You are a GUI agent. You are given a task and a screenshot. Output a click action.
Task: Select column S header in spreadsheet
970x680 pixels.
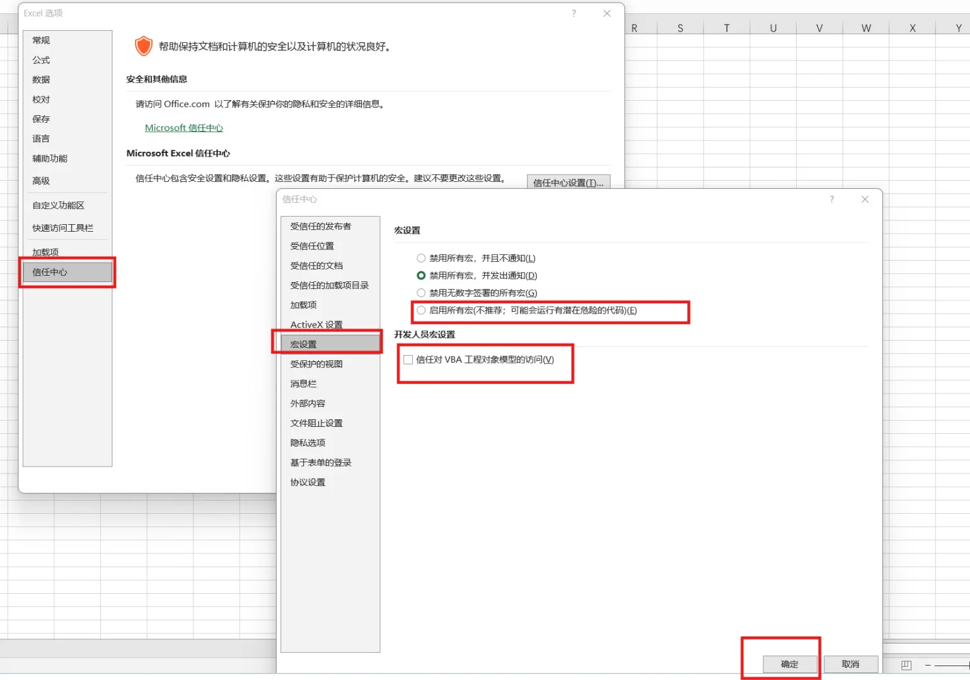pyautogui.click(x=681, y=28)
